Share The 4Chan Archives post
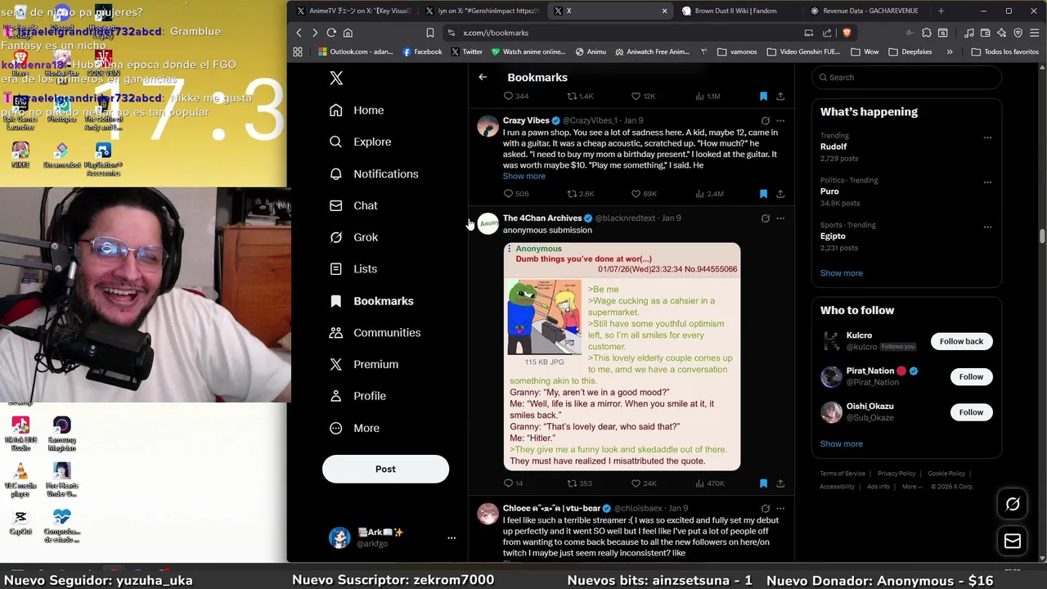The image size is (1047, 589). tap(780, 483)
